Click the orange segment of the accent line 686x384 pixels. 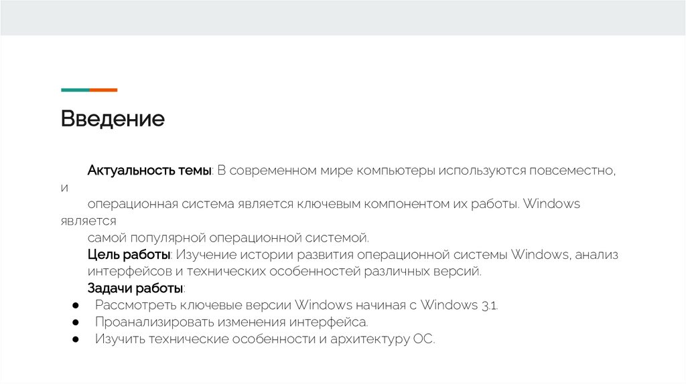[103, 90]
